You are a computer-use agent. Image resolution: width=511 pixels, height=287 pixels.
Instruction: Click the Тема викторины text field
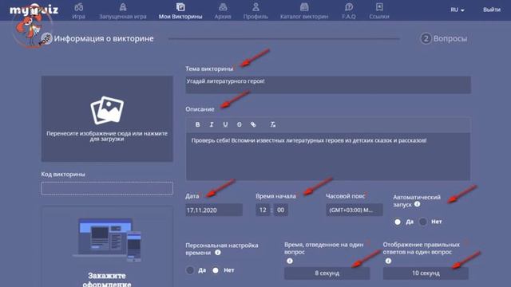point(328,85)
